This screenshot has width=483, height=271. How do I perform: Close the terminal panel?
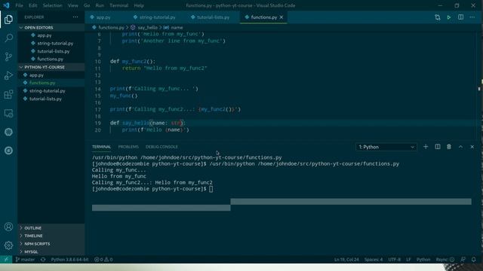coord(472,147)
